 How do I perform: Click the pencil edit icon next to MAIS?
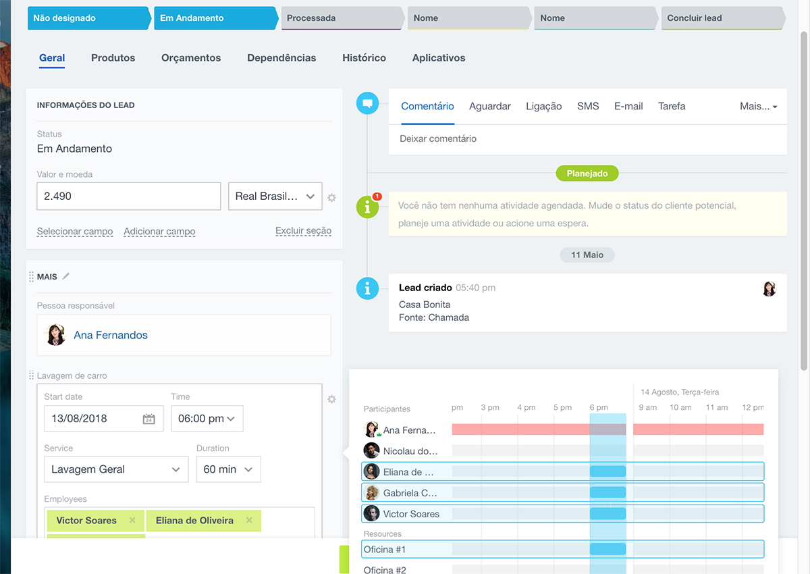pos(66,276)
